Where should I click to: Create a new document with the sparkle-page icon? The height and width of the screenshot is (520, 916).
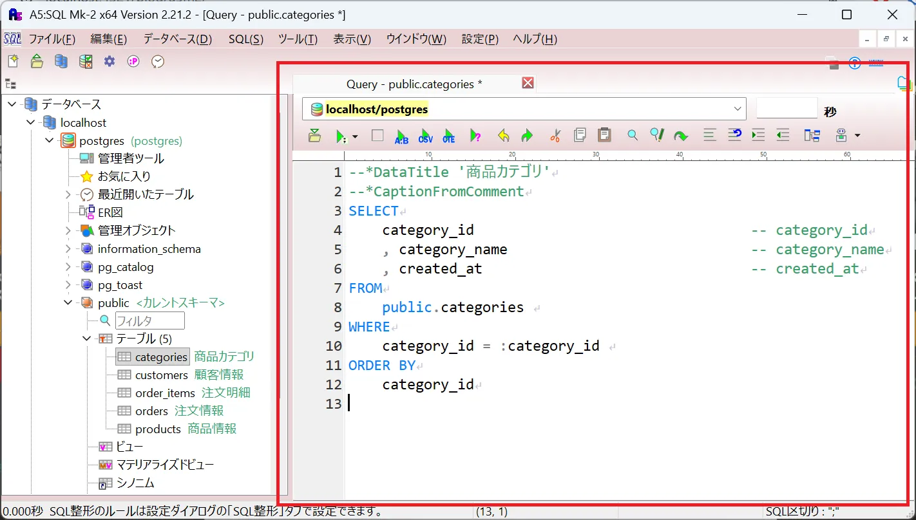13,61
